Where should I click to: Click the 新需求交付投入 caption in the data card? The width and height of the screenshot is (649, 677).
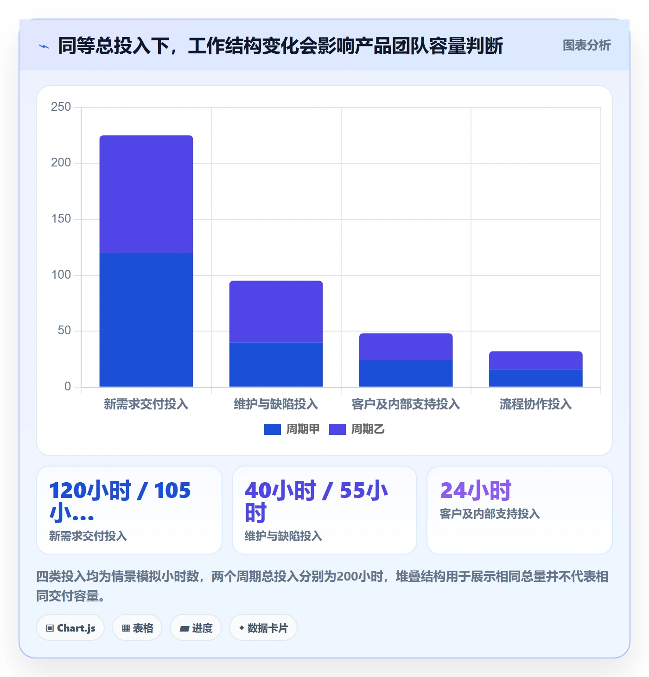[x=88, y=536]
